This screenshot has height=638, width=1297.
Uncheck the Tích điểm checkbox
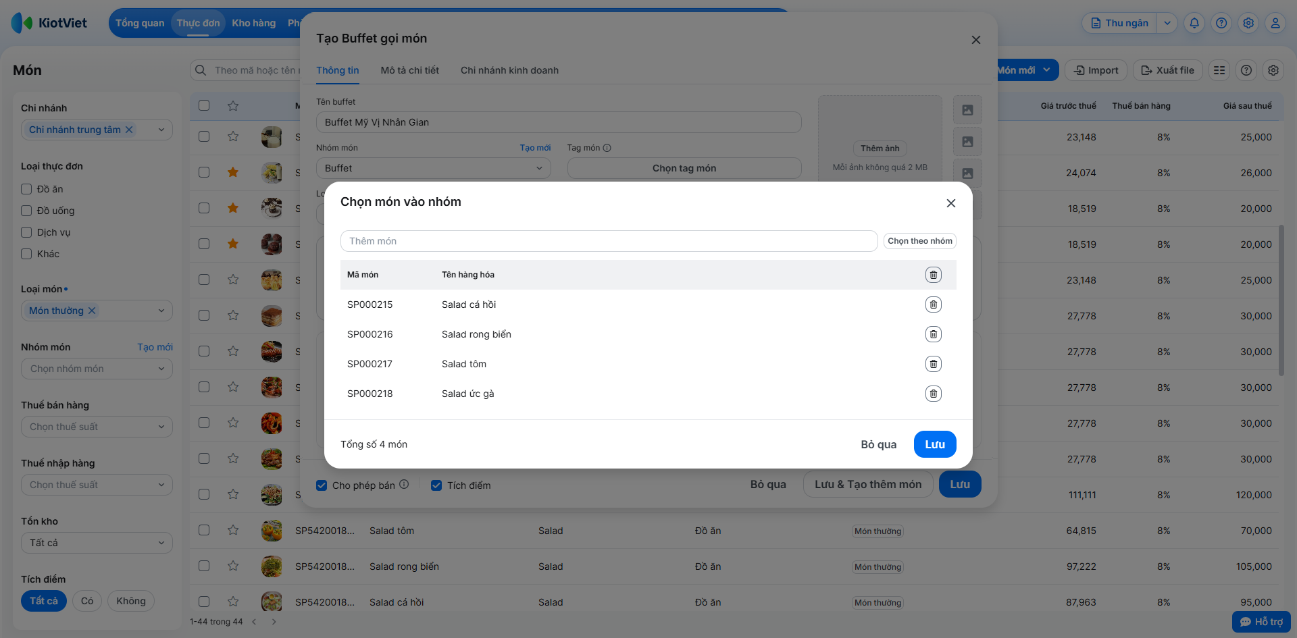click(436, 485)
